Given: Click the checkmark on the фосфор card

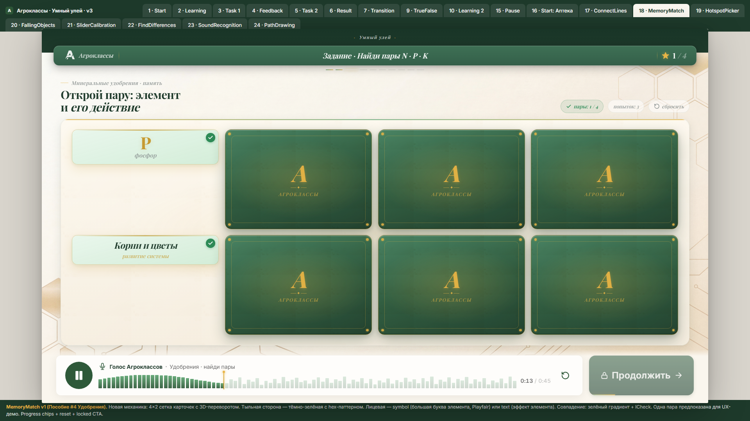Looking at the screenshot, I should 211,138.
